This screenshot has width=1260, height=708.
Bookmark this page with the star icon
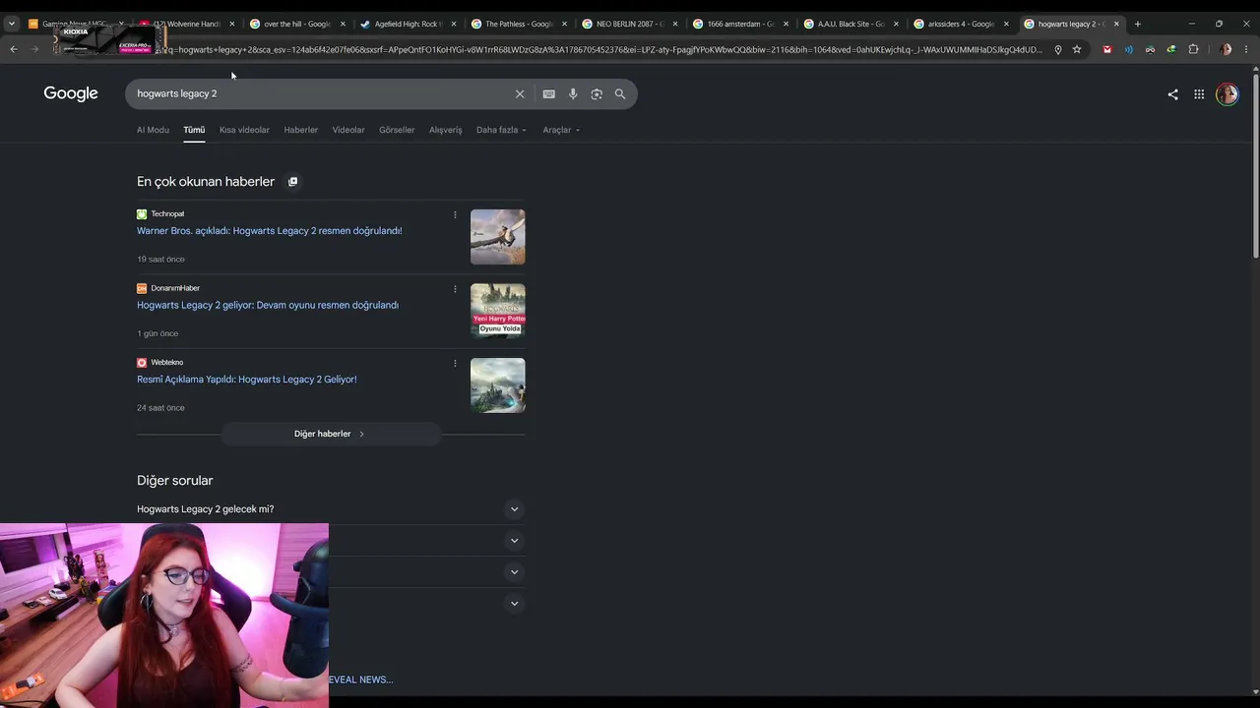tap(1077, 49)
